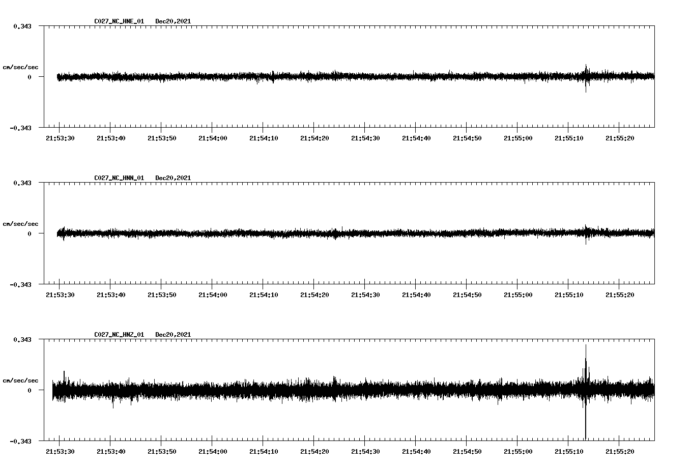Select the 0.343 upper limit of HNN plot

(x=22, y=183)
